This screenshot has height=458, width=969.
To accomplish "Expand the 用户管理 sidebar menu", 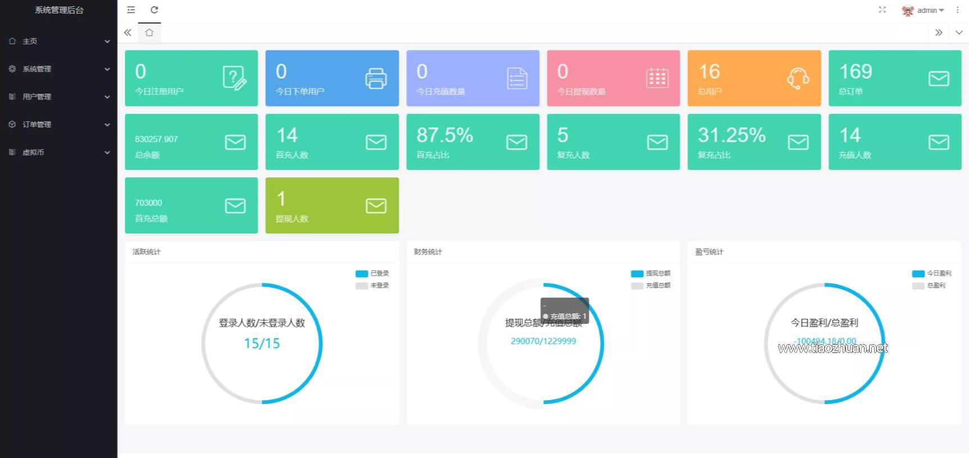I will tap(58, 97).
